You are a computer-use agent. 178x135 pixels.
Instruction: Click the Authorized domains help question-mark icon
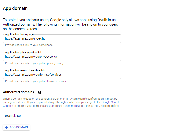40,92
